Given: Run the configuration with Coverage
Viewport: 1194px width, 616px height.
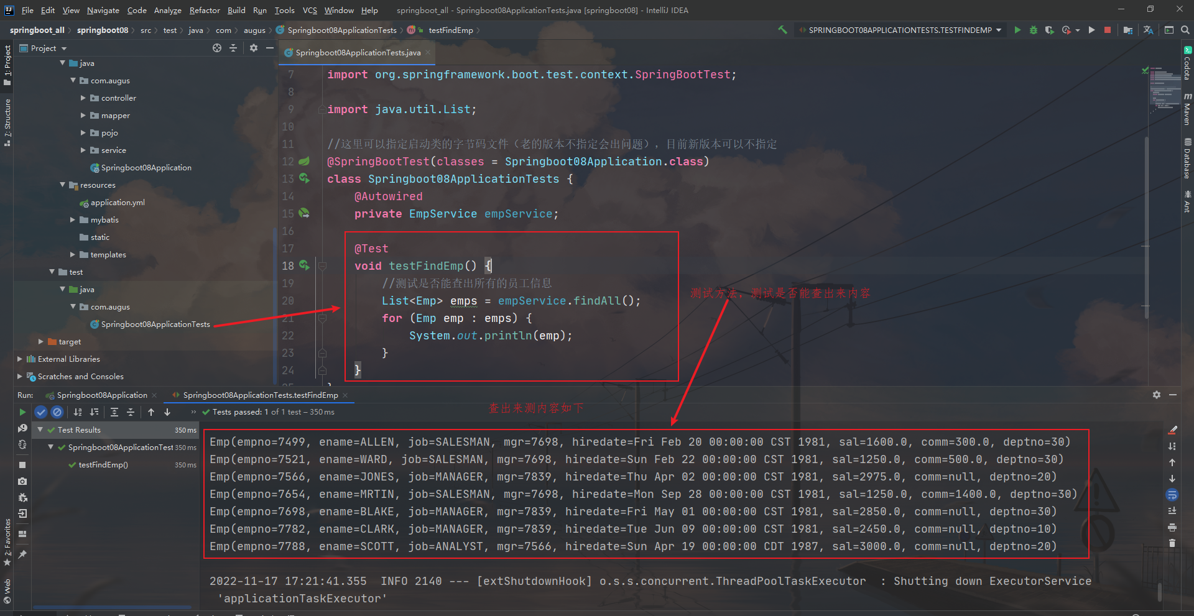Looking at the screenshot, I should click(1050, 30).
